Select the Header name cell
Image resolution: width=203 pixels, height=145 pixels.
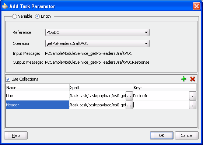pyautogui.click(x=38, y=105)
